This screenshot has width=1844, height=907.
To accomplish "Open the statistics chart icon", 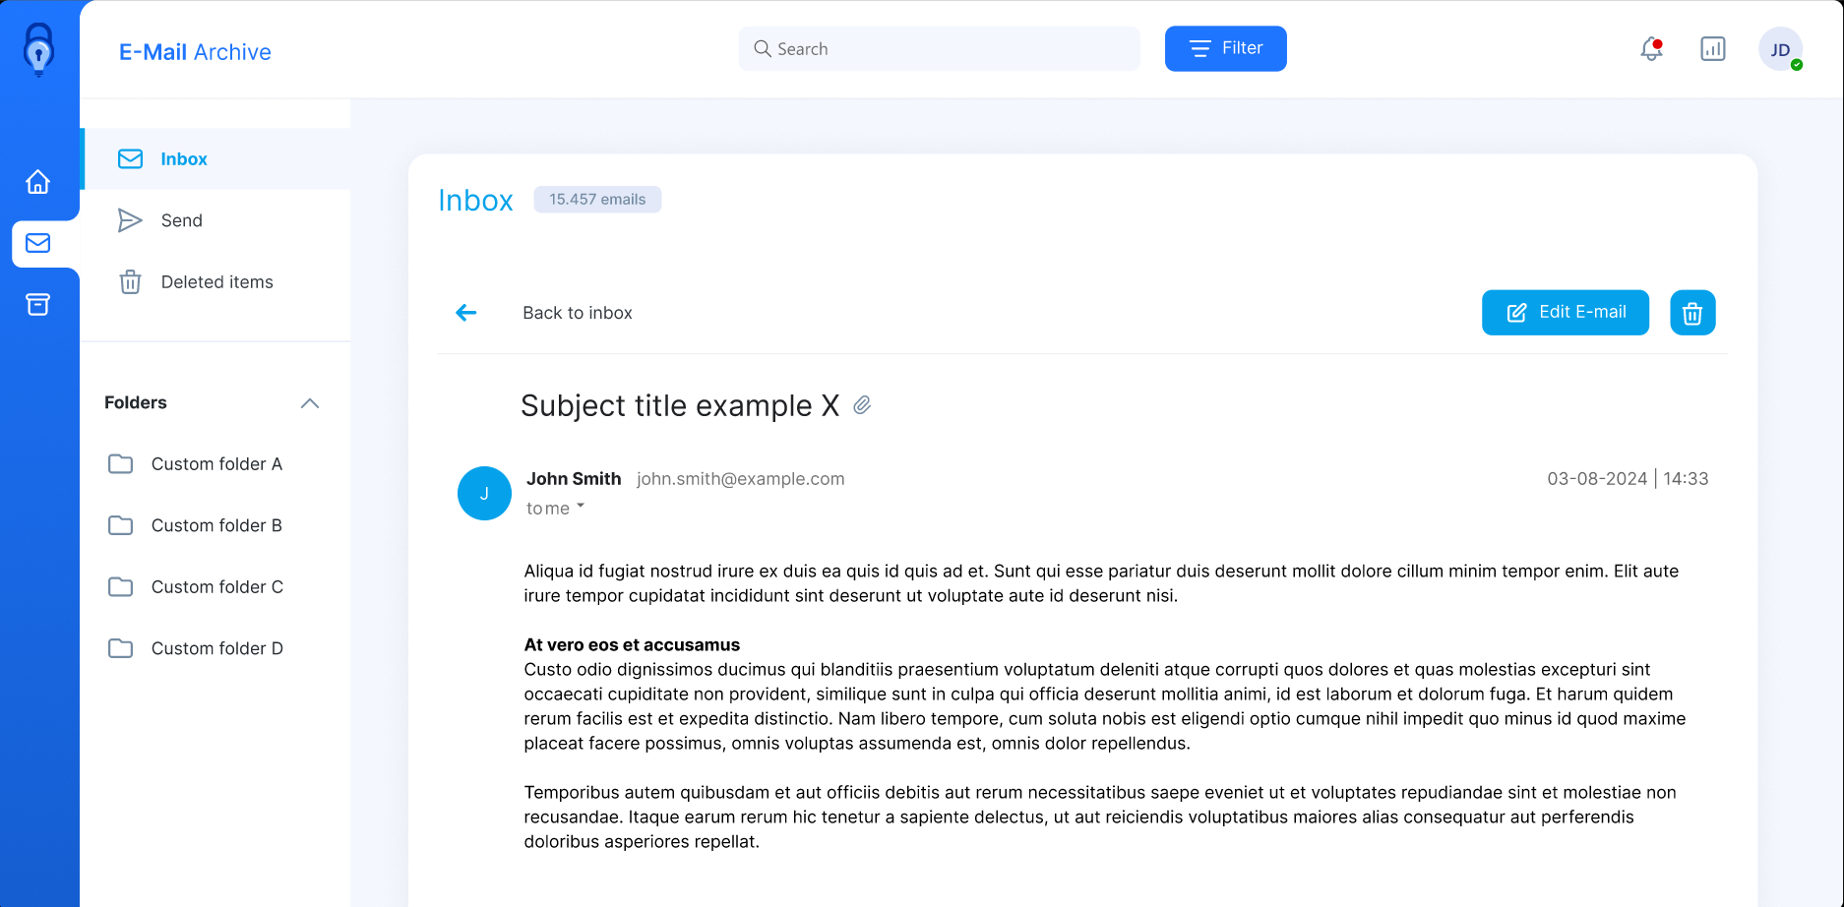I will (1713, 49).
